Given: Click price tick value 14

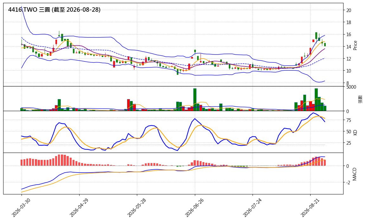Looking at the screenshot, I should coord(349,47).
